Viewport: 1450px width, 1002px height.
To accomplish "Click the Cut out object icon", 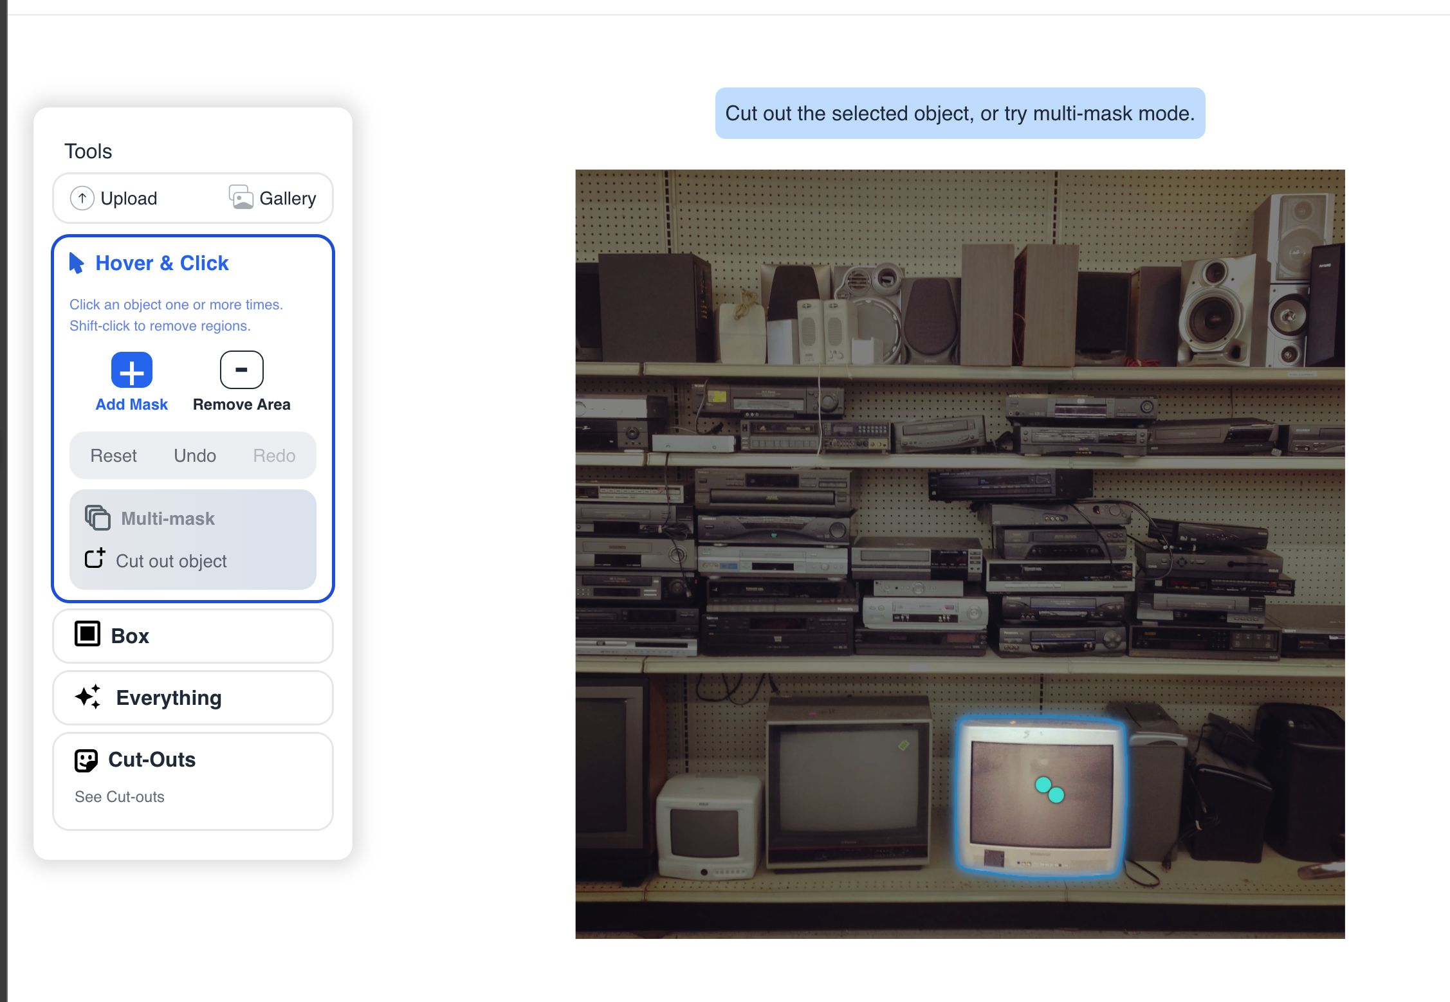I will coord(95,558).
